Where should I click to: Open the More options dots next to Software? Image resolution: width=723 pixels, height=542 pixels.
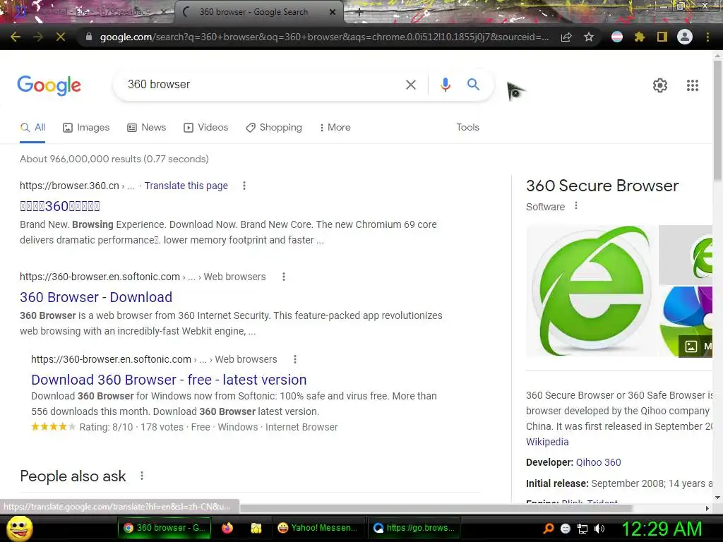(x=576, y=206)
